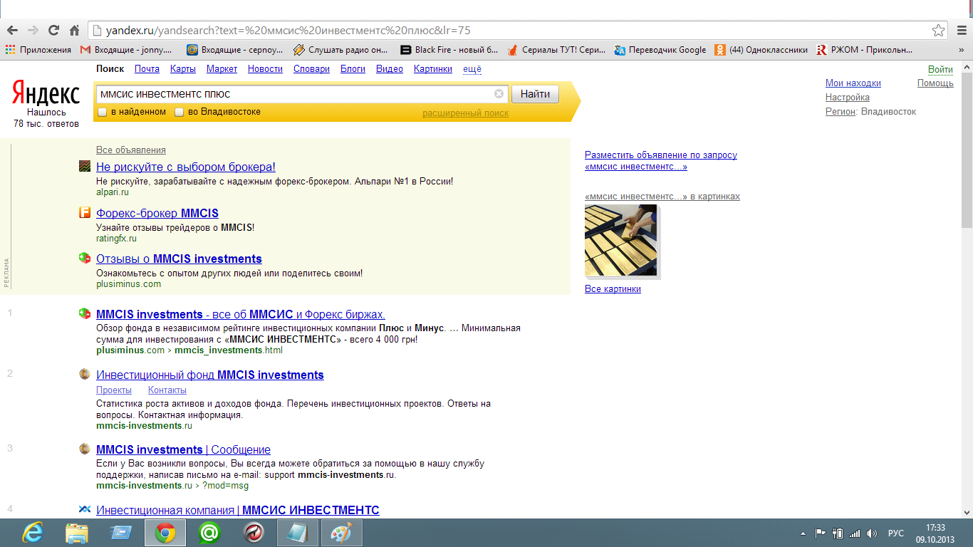Launch Internet Explorer from taskbar
The height and width of the screenshot is (547, 973).
[x=33, y=533]
